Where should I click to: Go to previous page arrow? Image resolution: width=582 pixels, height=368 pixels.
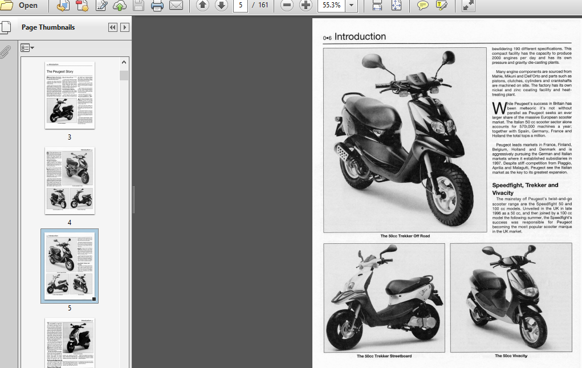(x=202, y=5)
